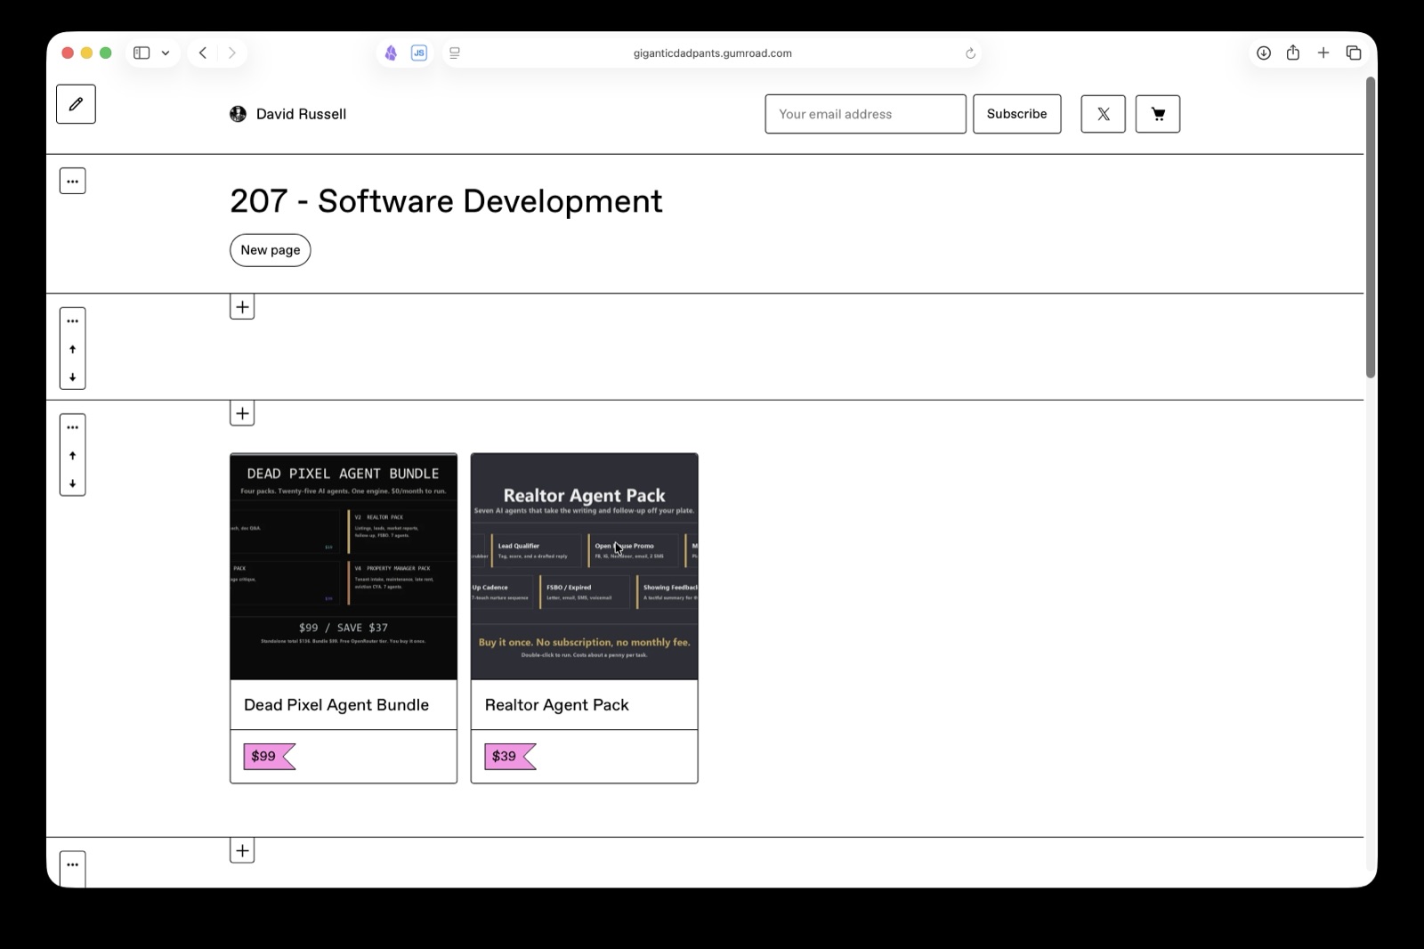Reload the current page
This screenshot has width=1424, height=949.
970,53
